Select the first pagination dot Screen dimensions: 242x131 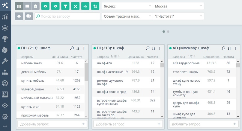[164, 31]
